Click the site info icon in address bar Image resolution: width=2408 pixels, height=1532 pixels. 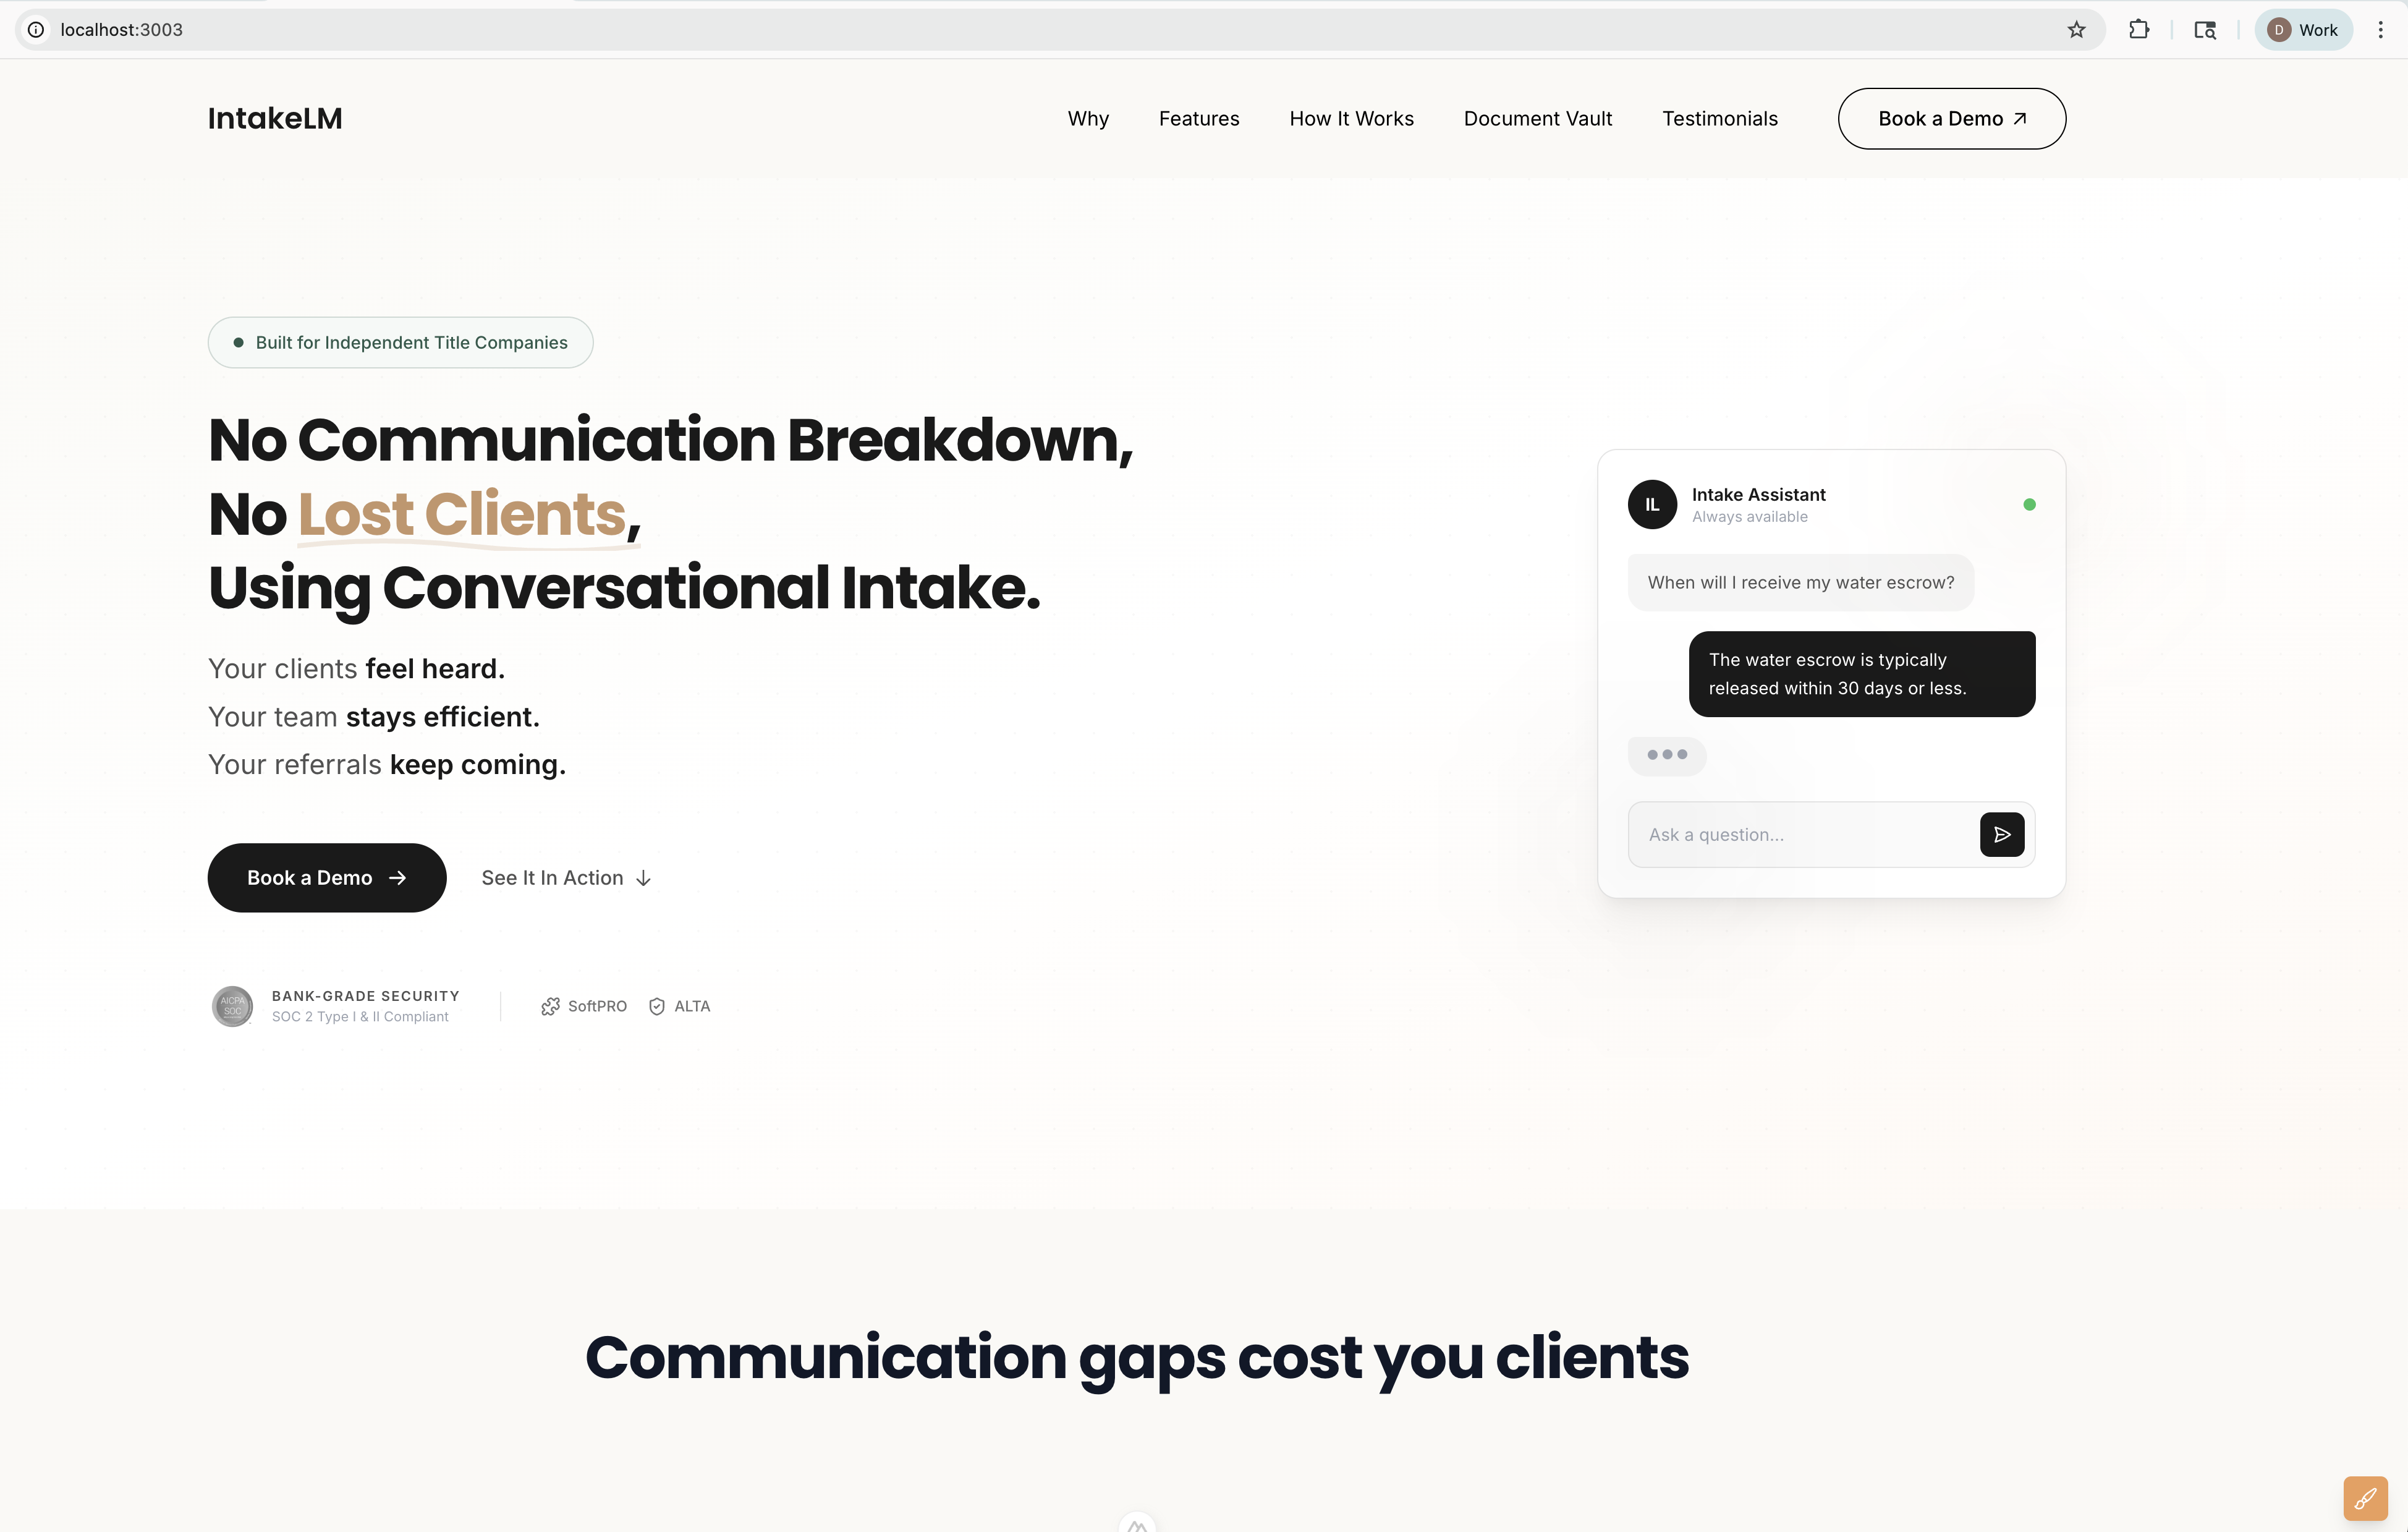36,30
